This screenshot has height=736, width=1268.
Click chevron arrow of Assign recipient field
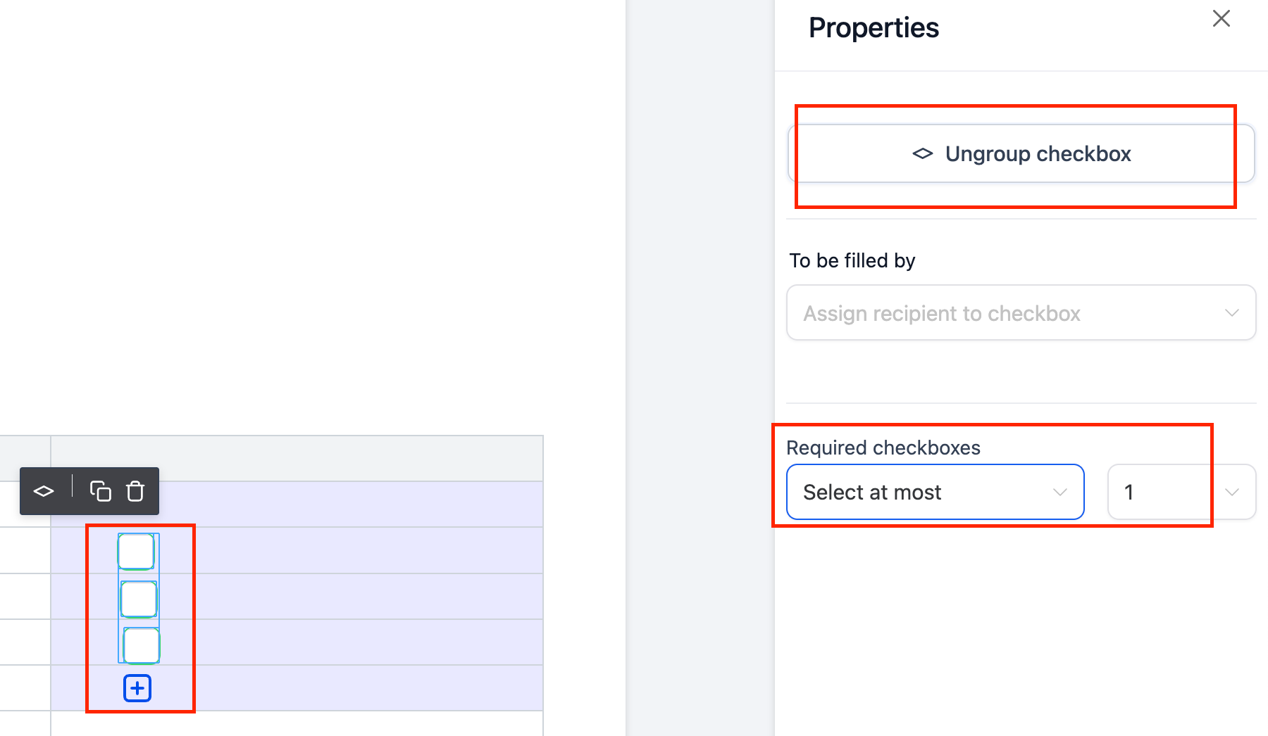tap(1231, 312)
